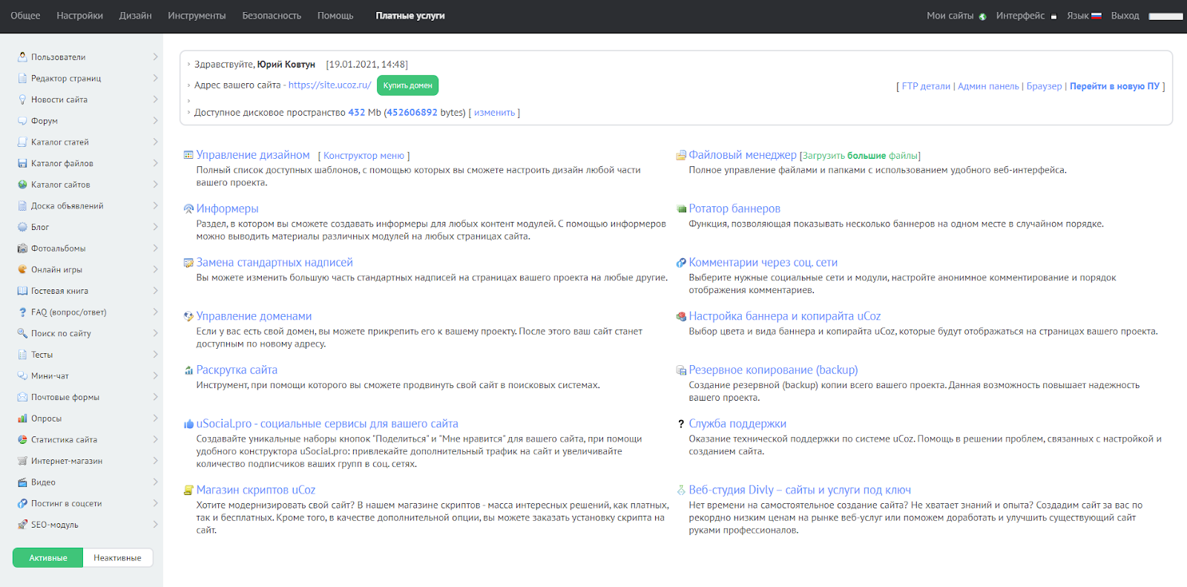
Task: Expand the Тесты chevron arrow
Action: click(x=155, y=355)
